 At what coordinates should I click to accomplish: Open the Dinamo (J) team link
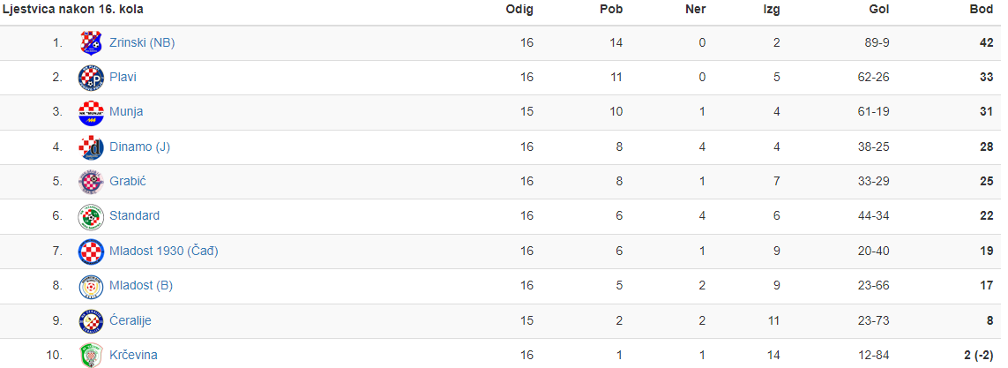coord(139,146)
